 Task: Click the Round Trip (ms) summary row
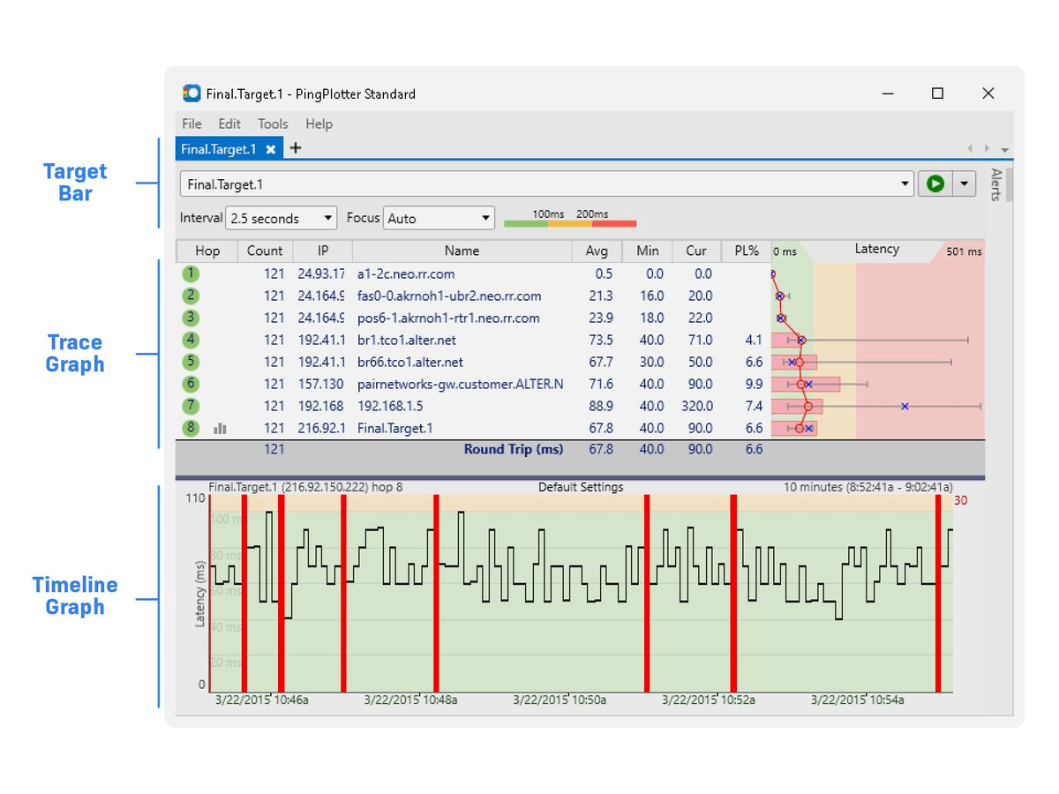(x=513, y=449)
